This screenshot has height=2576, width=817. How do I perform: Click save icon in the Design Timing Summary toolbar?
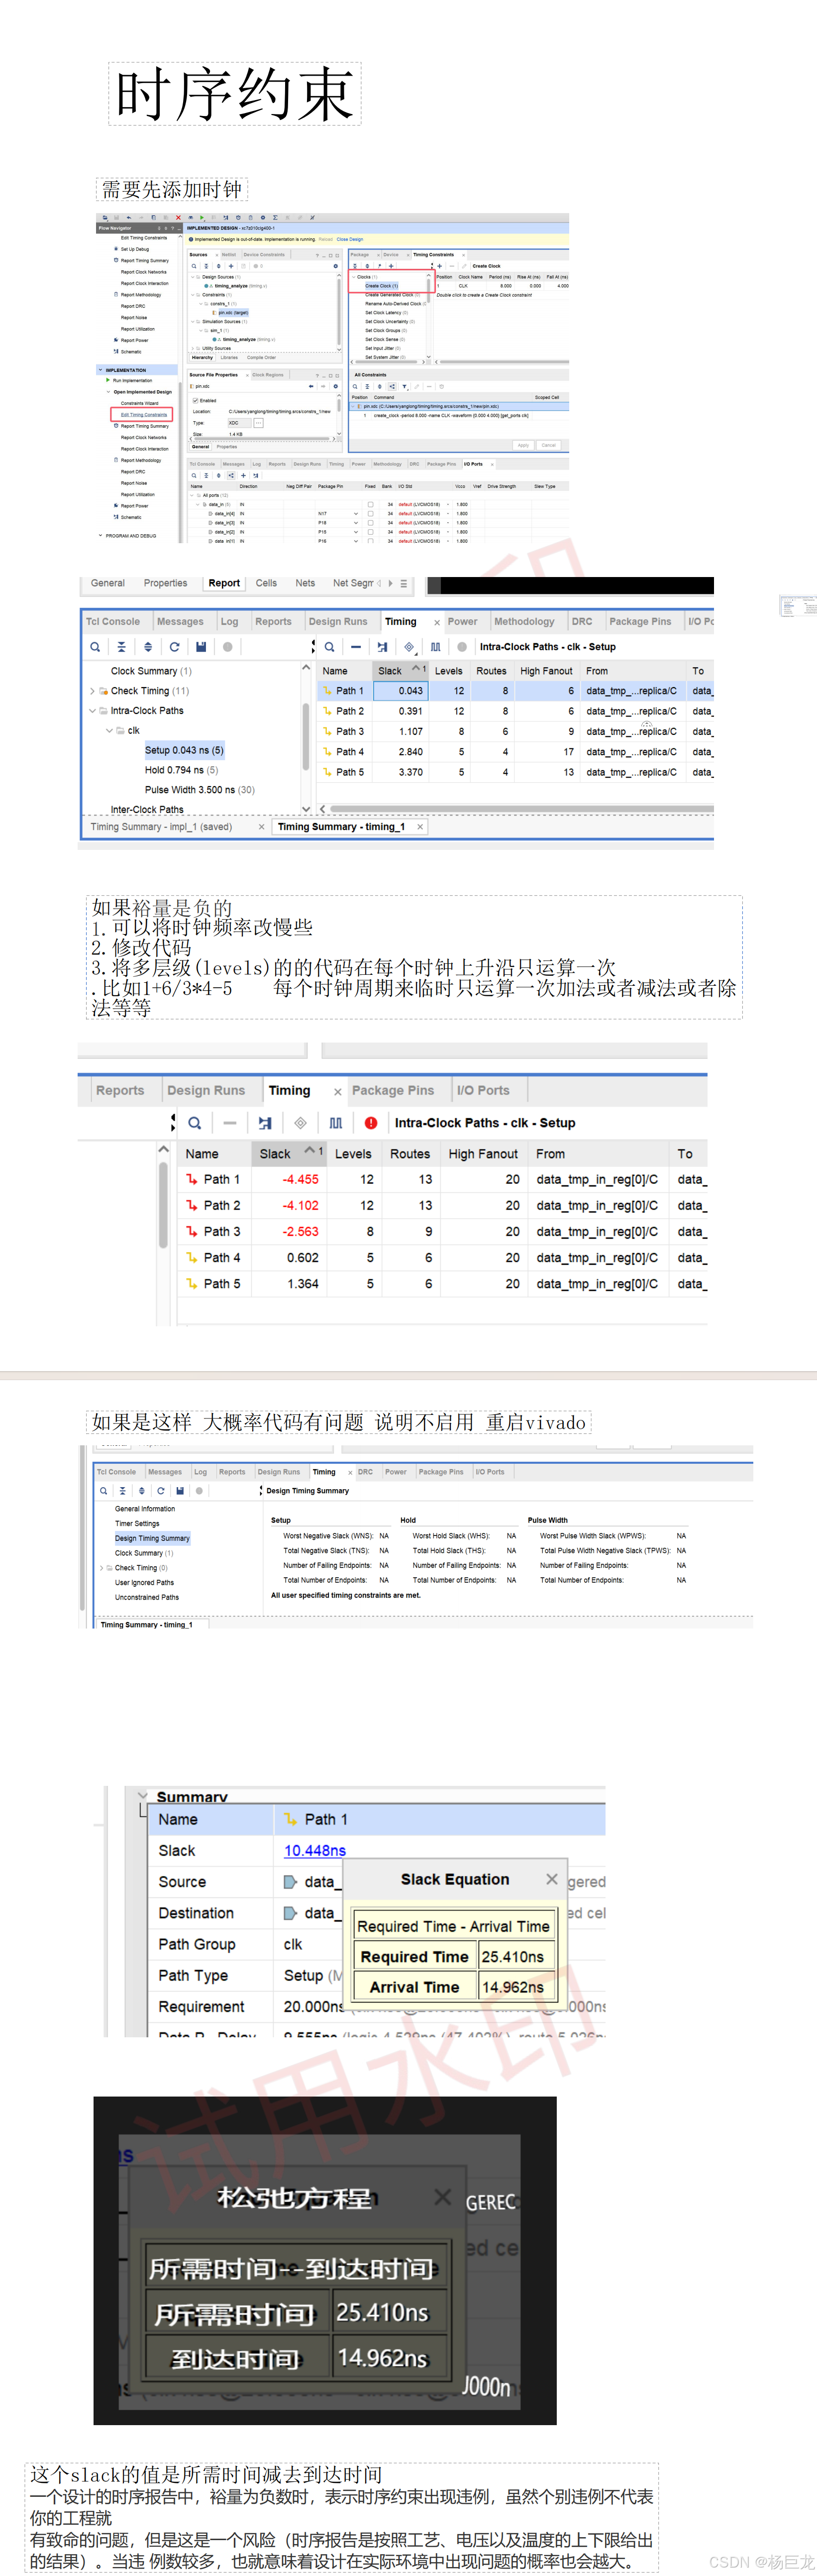[180, 1490]
